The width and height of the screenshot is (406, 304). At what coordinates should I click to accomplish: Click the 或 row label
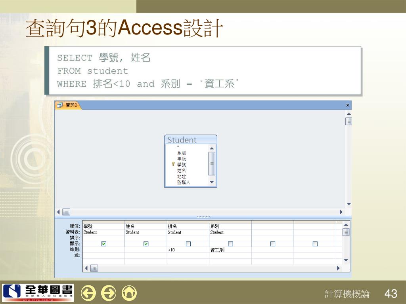pyautogui.click(x=77, y=255)
